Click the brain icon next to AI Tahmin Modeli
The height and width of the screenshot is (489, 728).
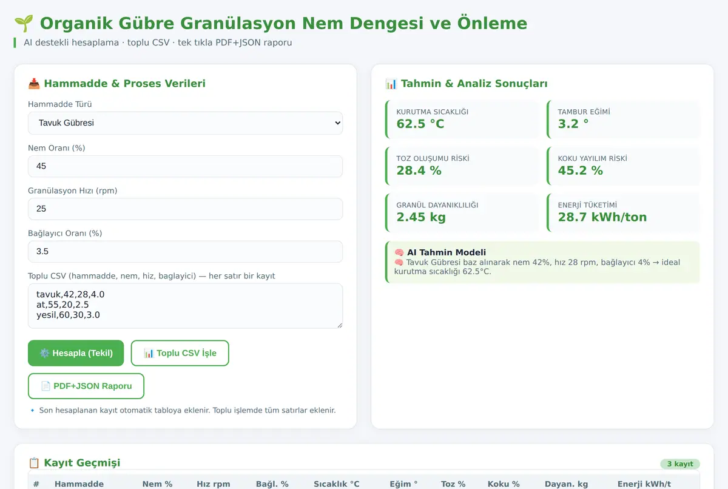click(x=399, y=252)
